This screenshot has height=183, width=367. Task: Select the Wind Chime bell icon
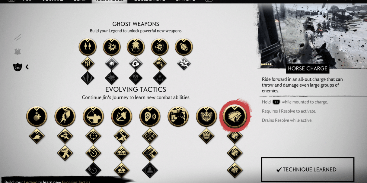tap(184, 47)
